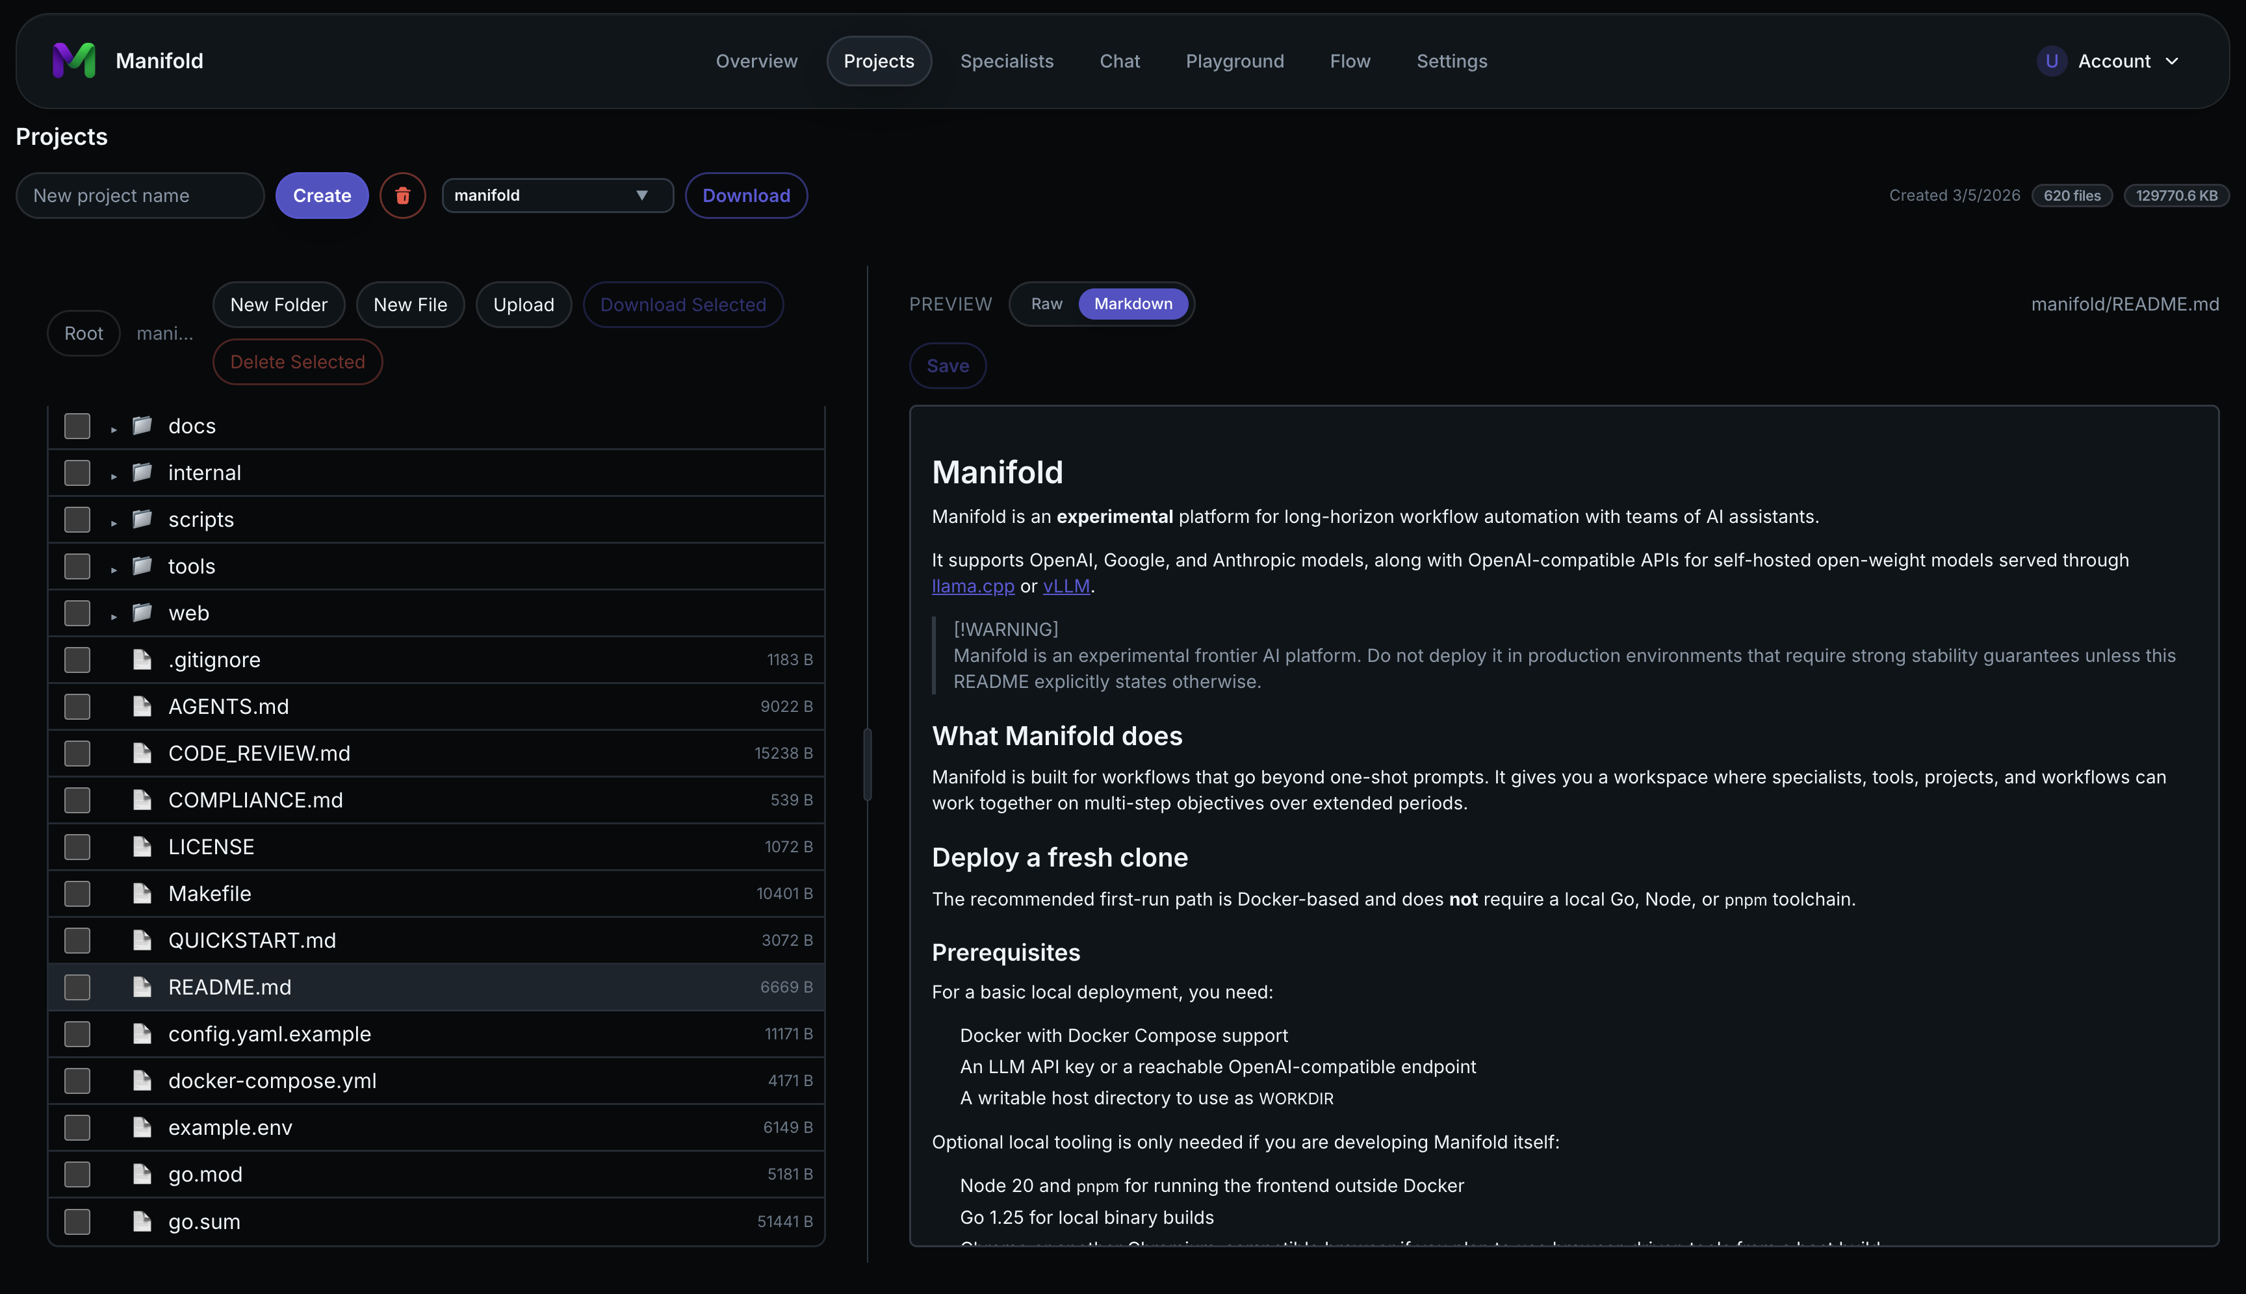Image resolution: width=2246 pixels, height=1294 pixels.
Task: Open the Playground tab
Action: [1234, 61]
